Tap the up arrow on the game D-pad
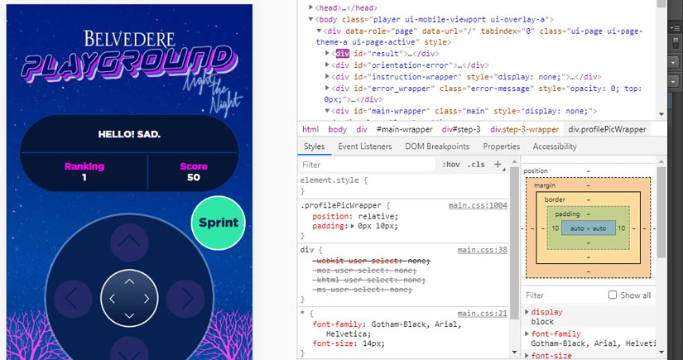 click(129, 242)
